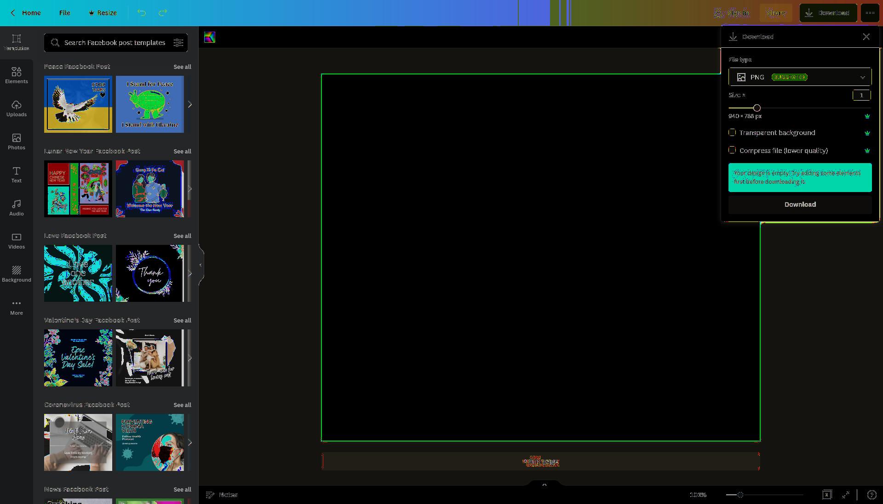The height and width of the screenshot is (504, 883).
Task: Open the Videos sidebar tab
Action: click(17, 241)
